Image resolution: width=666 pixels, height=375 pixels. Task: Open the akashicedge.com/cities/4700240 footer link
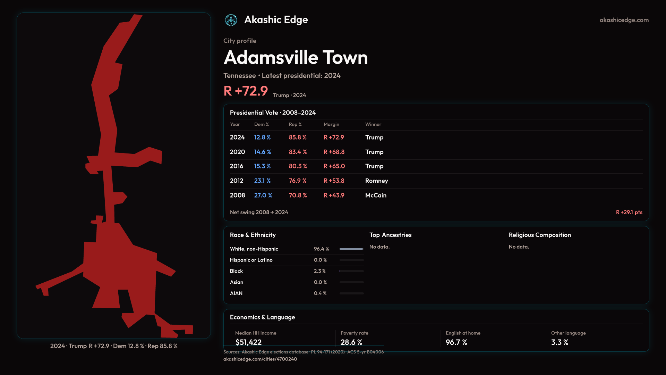click(x=260, y=359)
